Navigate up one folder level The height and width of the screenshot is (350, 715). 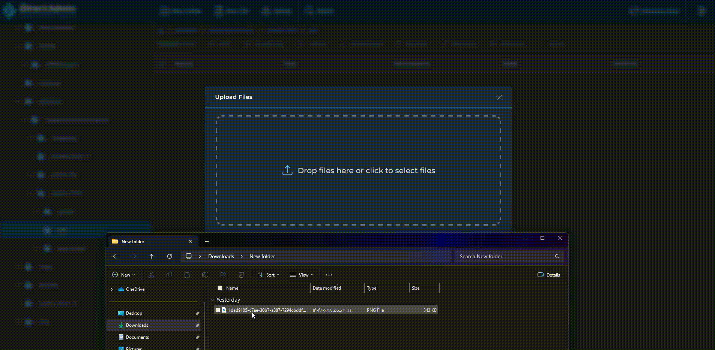click(x=152, y=256)
